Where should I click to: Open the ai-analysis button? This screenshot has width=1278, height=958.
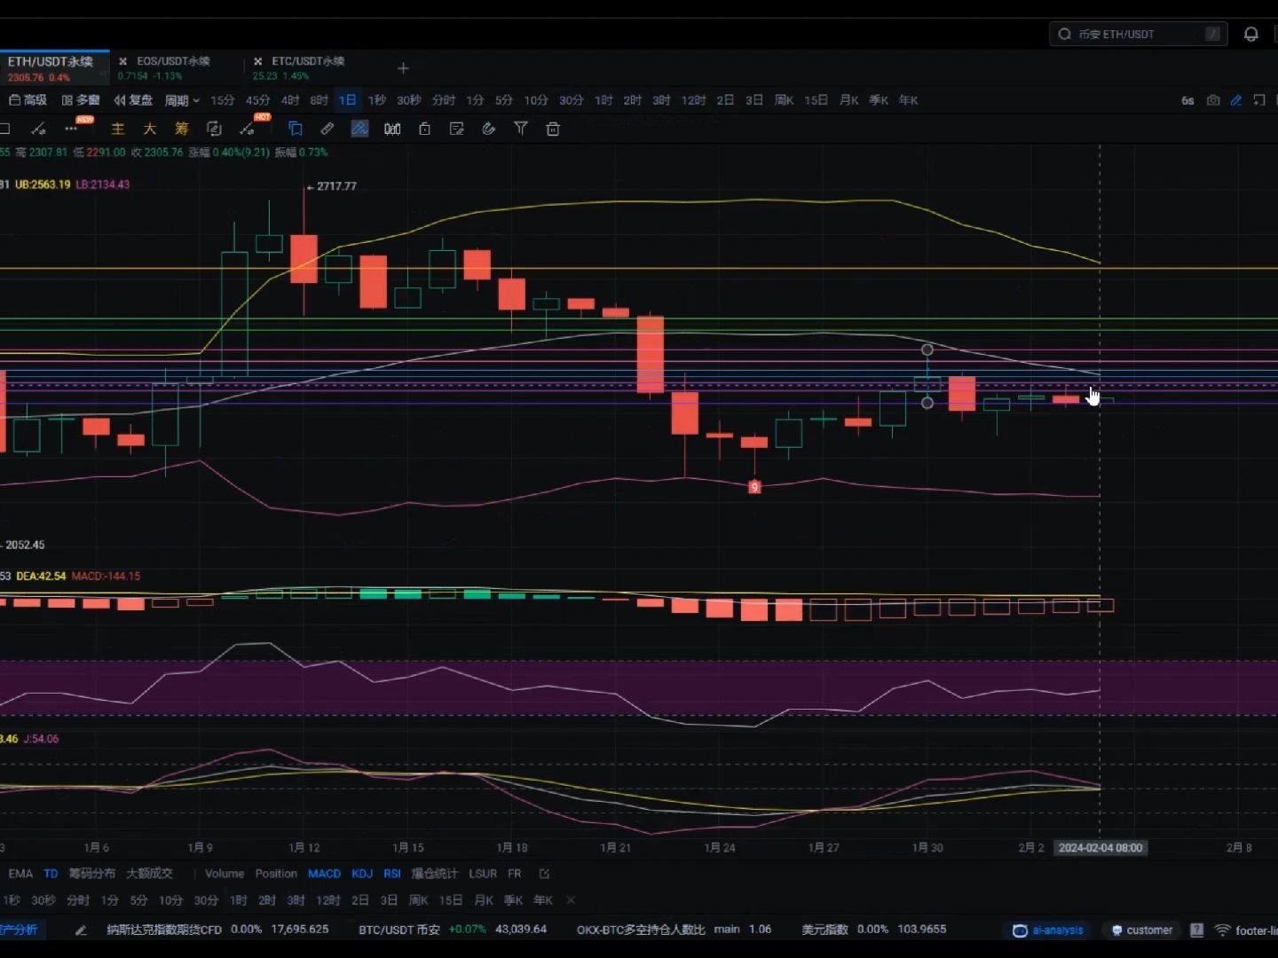click(1048, 930)
